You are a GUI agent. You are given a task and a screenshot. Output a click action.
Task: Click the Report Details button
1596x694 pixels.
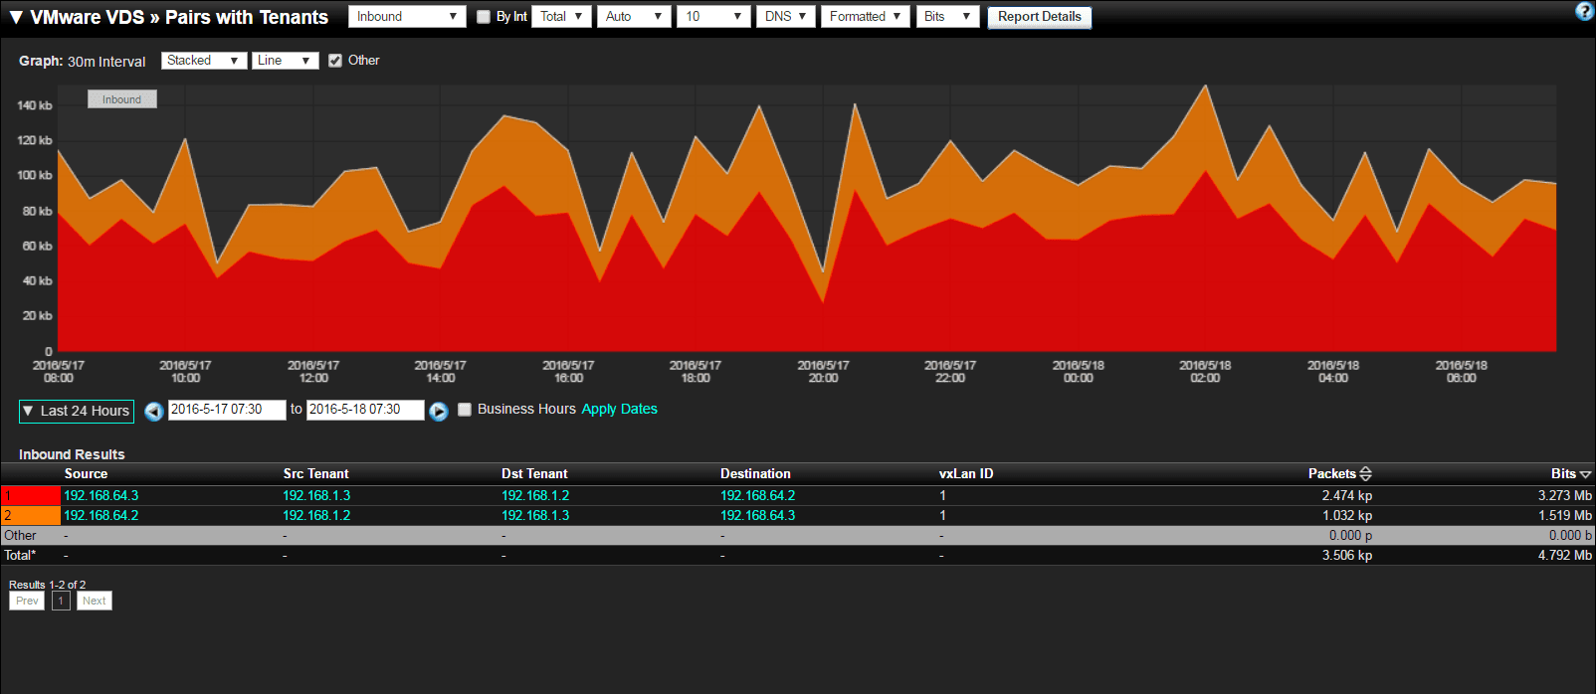coord(1039,17)
